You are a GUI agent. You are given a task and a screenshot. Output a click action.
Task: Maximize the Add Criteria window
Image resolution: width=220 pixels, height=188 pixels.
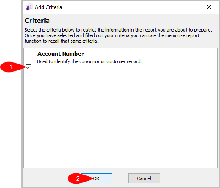pyautogui.click(x=189, y=7)
